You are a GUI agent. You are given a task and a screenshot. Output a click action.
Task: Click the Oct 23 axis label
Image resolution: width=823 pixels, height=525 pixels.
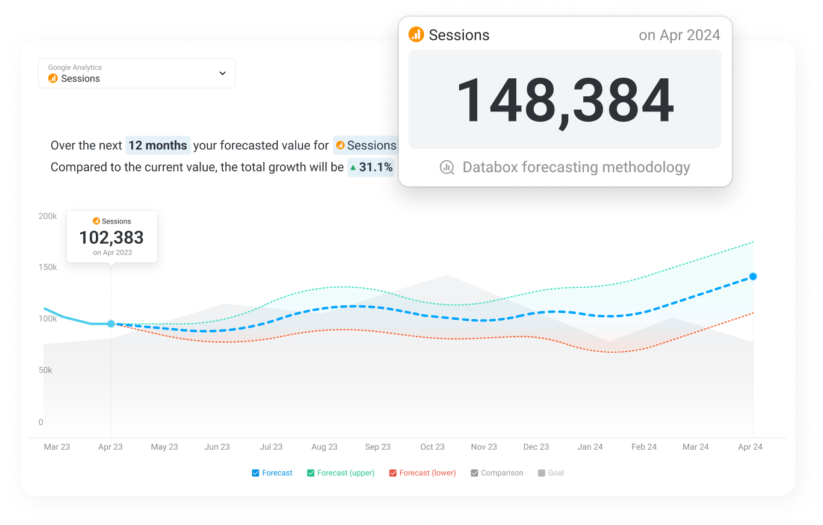432,447
